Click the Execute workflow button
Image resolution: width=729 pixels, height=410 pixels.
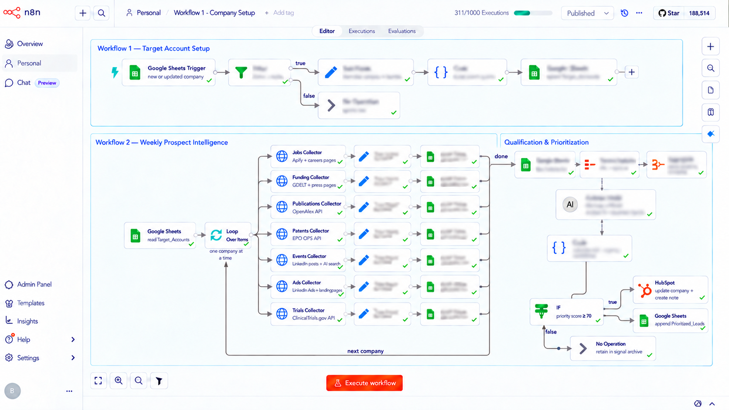[x=364, y=383]
